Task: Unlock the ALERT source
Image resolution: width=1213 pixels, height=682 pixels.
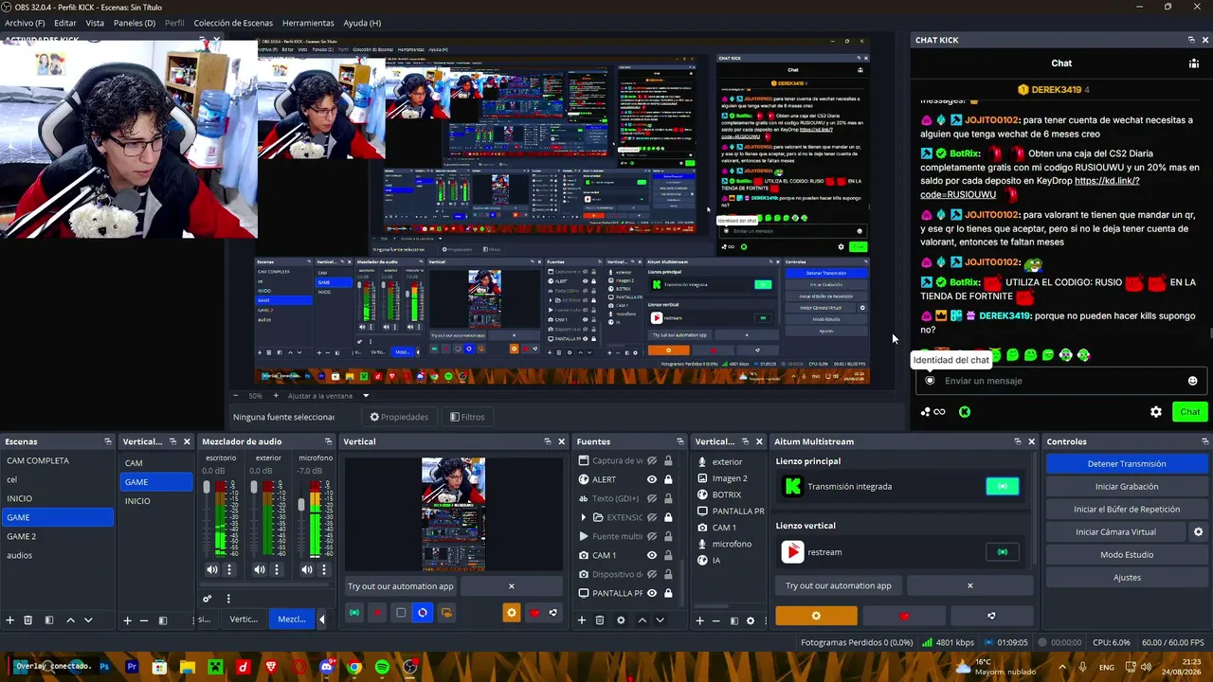Action: [x=668, y=479]
